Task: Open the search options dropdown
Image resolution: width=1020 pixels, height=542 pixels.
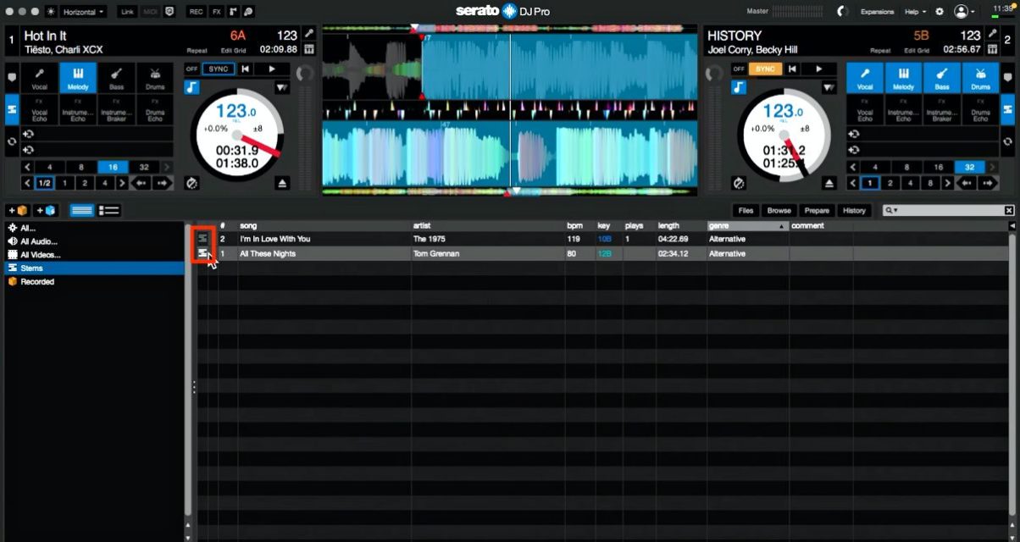Action: tap(896, 210)
